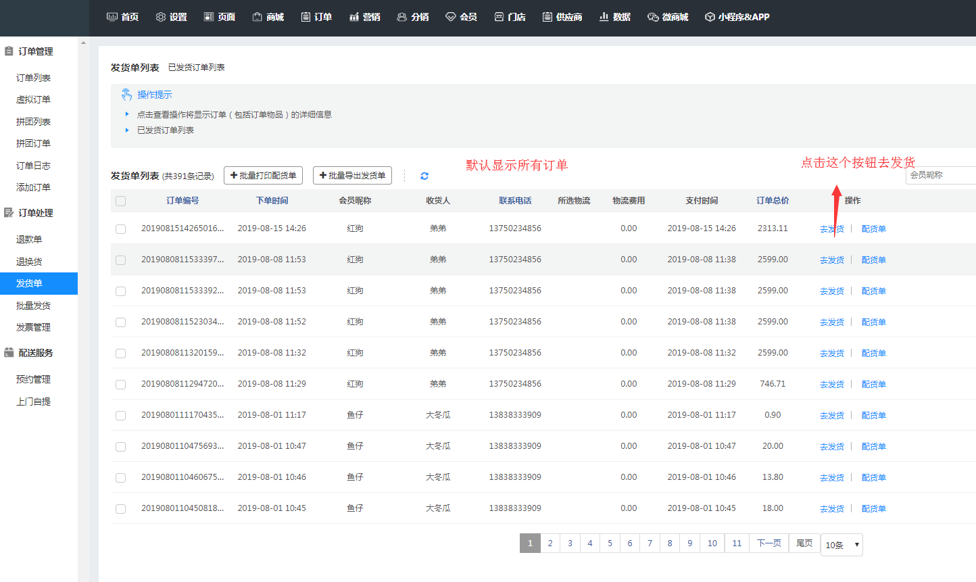The image size is (976, 582).
Task: Click the 操作提示 hand pointer icon
Action: 126,95
